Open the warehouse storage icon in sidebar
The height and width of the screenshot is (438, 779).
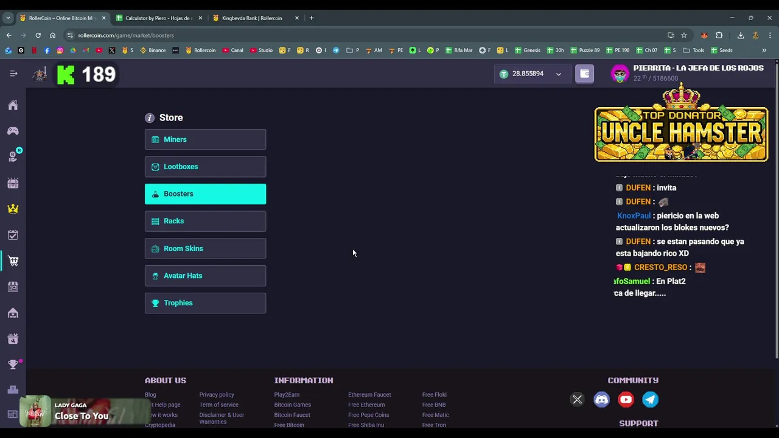point(13,313)
